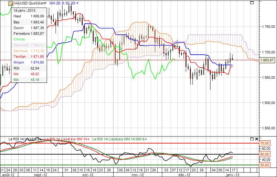Viewport: 277px width, 177px height.
Task: Maximize the RSI indicator panel
Action: (x=251, y=139)
